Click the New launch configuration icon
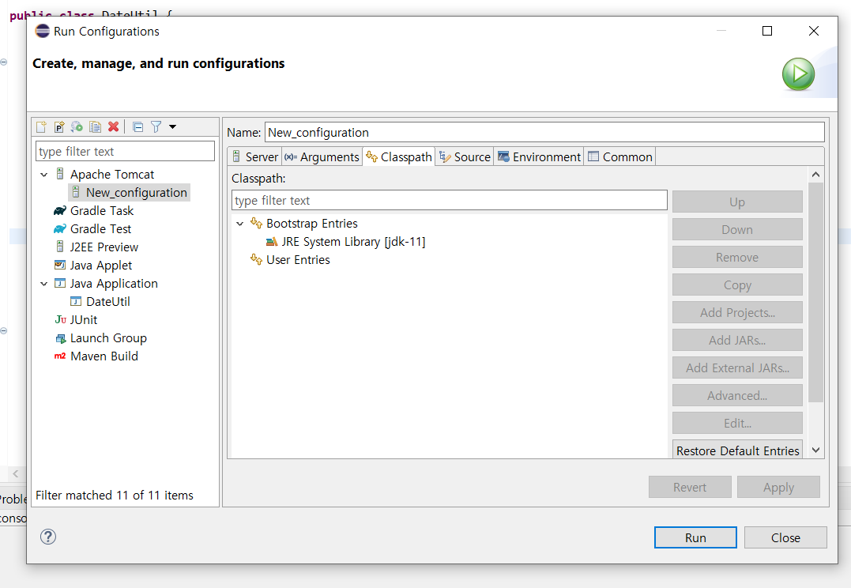Screen dimensions: 851x588 pos(41,126)
